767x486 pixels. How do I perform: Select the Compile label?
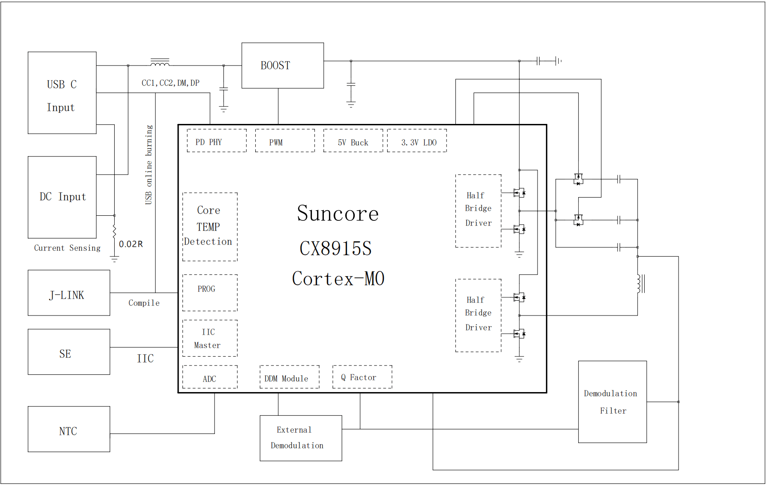(x=144, y=303)
